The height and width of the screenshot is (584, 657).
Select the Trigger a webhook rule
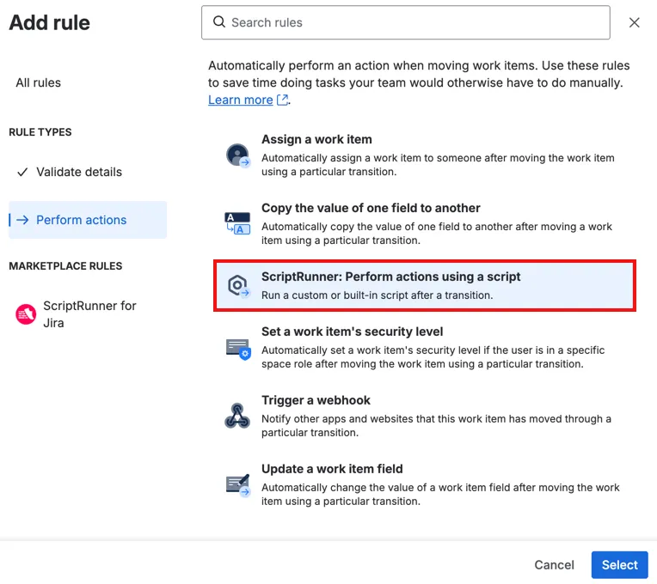click(x=425, y=416)
